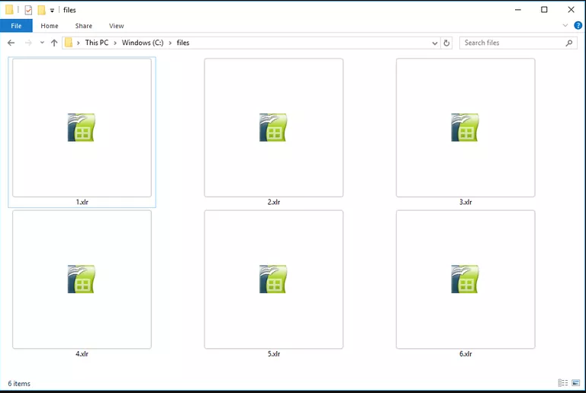The height and width of the screenshot is (393, 586).
Task: Navigate to Windows (C:) breadcrumb
Action: (x=143, y=43)
